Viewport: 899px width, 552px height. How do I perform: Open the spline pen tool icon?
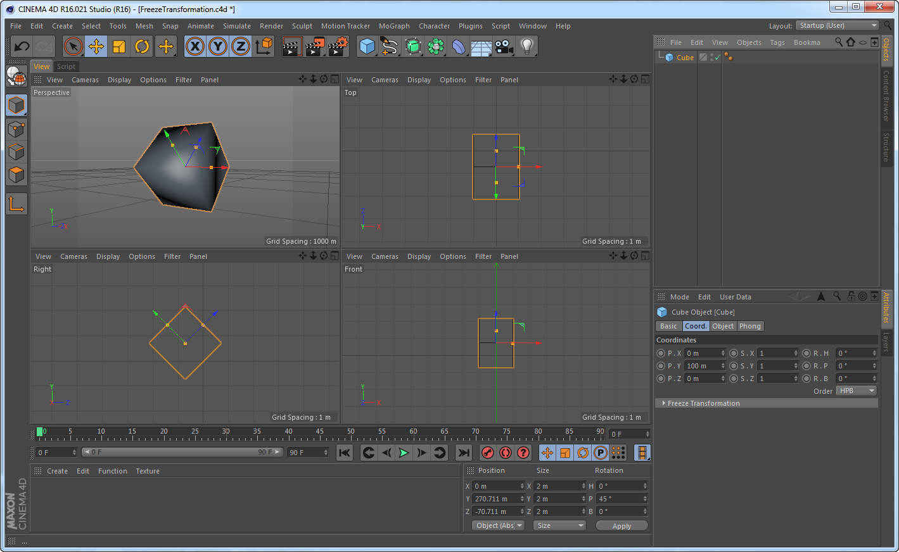click(390, 46)
